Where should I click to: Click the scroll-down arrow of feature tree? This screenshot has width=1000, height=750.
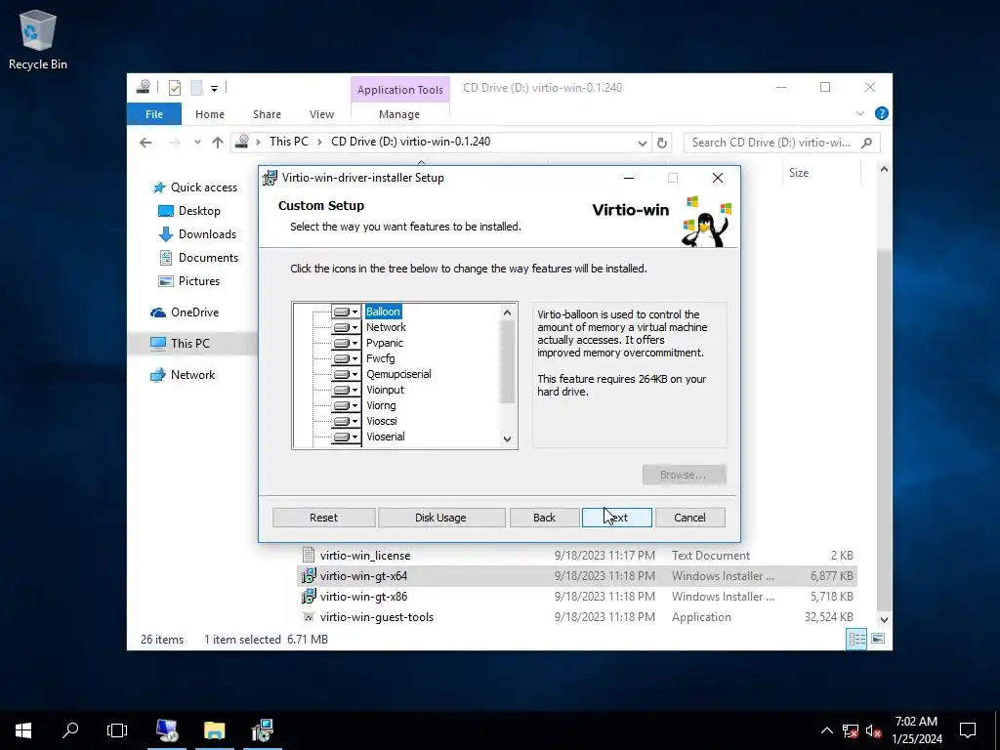[507, 438]
